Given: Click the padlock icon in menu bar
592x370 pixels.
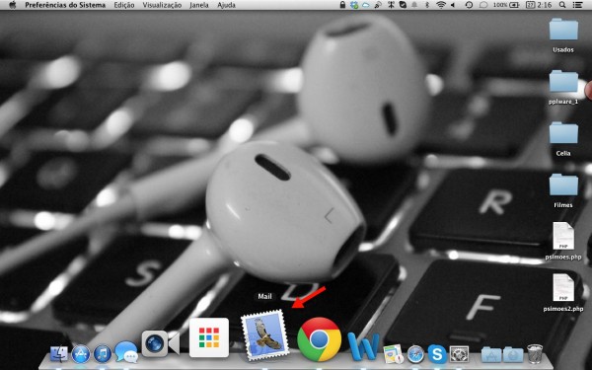Looking at the screenshot, I should pos(342,5).
